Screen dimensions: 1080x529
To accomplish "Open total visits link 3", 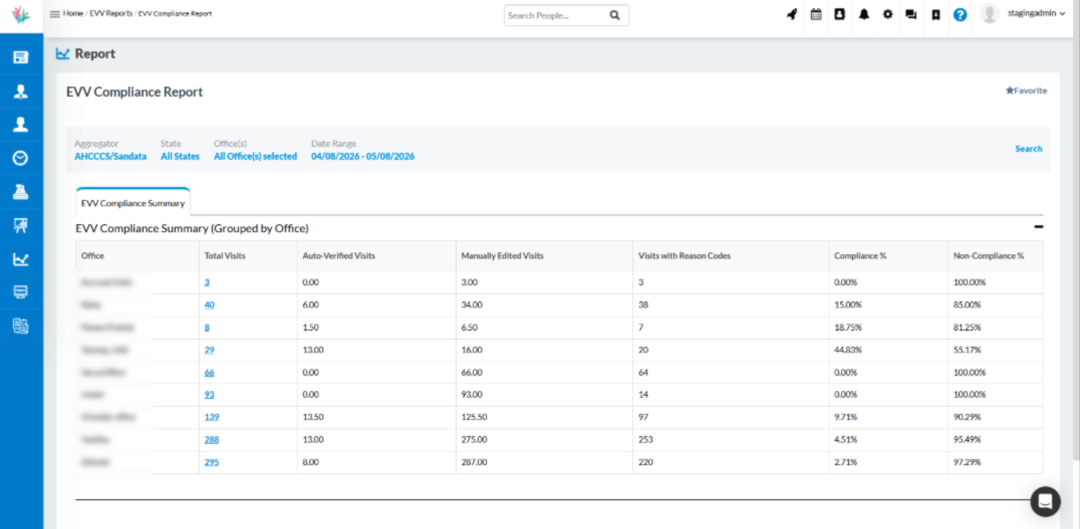I will 207,282.
